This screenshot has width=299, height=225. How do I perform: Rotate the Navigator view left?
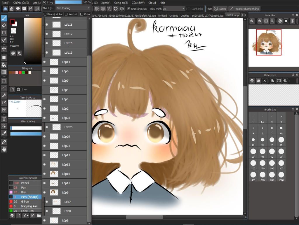pyautogui.click(x=280, y=21)
